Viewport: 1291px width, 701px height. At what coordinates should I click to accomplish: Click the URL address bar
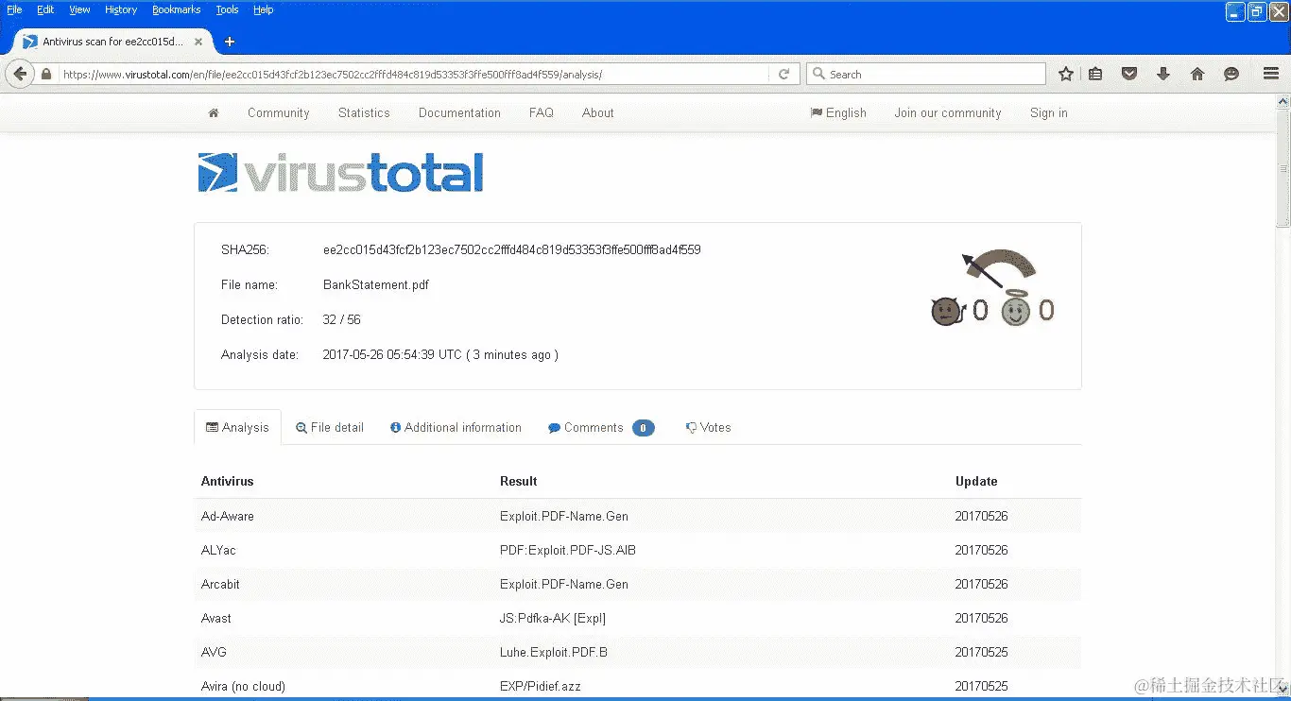click(x=414, y=74)
